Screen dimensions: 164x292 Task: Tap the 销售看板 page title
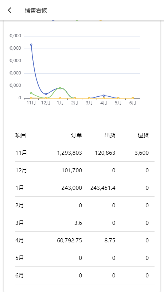click(x=36, y=11)
